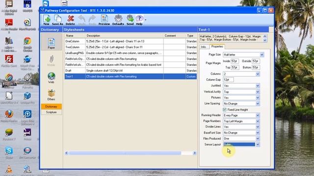Image resolution: width=314 pixels, height=176 pixels.
Task: Click scroll-left arrow of stylesheet list
Action: click(67, 153)
